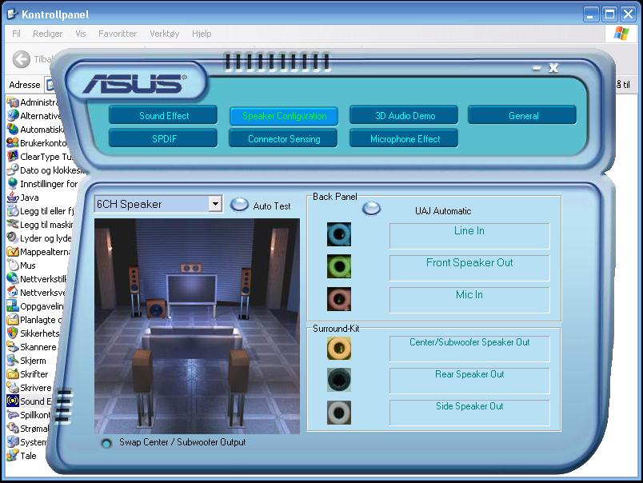Click the green Front Speaker Out jack icon

coord(339,266)
